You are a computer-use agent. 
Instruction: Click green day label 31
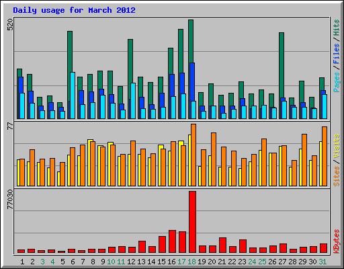click(x=322, y=262)
